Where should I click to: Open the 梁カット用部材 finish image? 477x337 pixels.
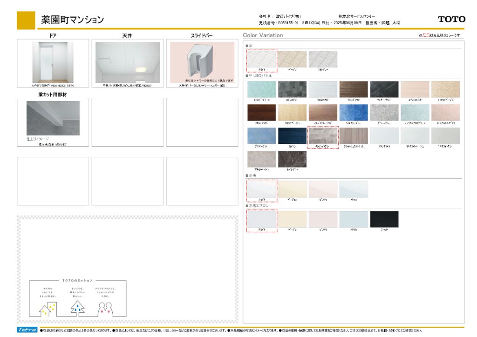(53, 118)
